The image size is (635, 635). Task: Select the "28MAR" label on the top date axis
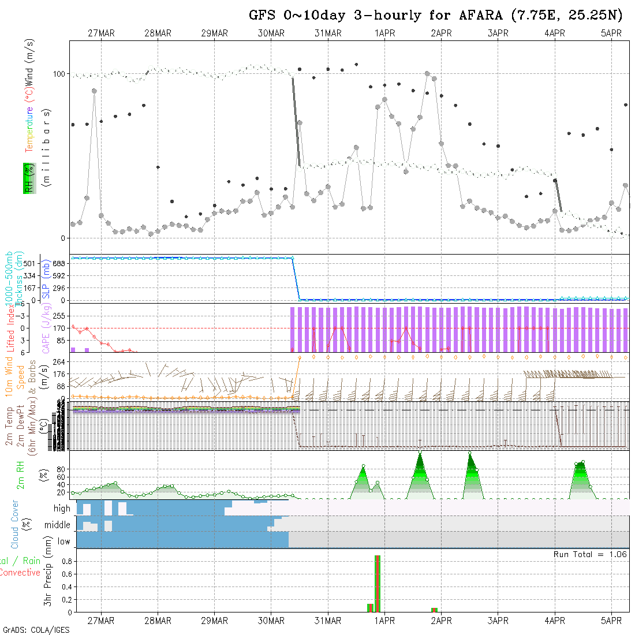point(158,33)
